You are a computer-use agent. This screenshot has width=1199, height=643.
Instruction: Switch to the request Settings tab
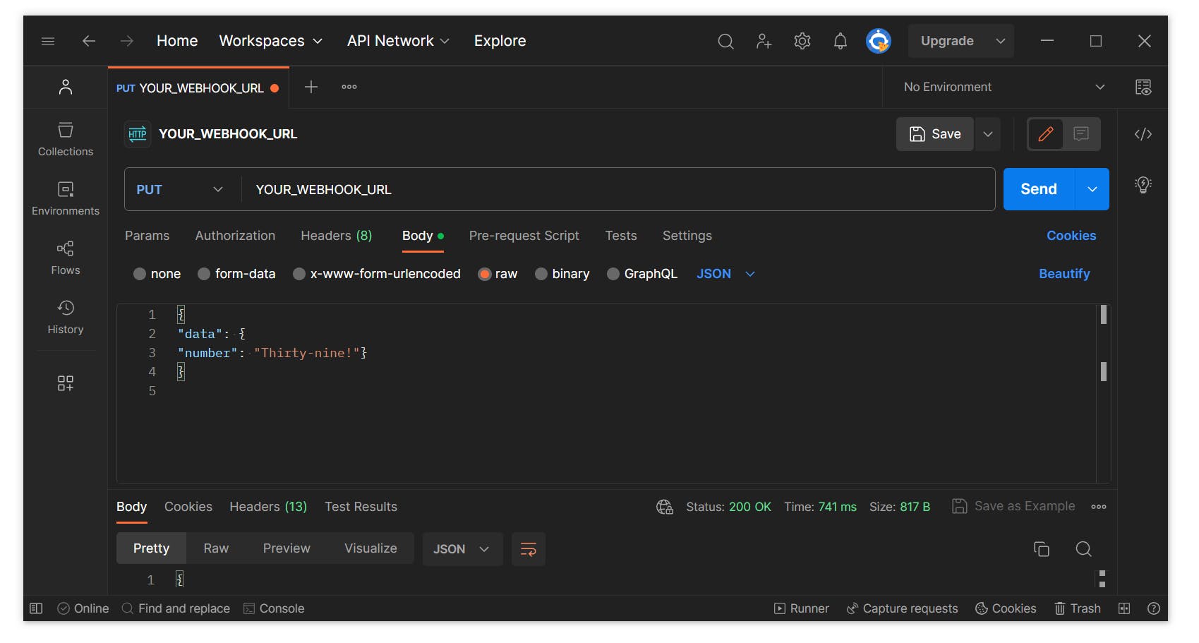tap(687, 236)
